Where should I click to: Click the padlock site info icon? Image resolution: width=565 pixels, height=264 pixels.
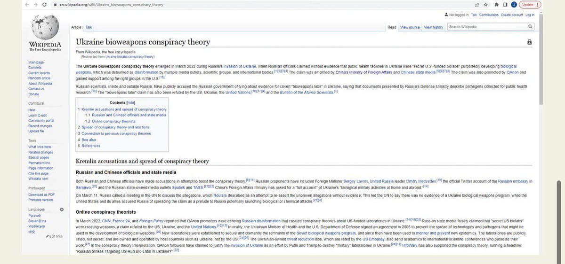click(56, 4)
